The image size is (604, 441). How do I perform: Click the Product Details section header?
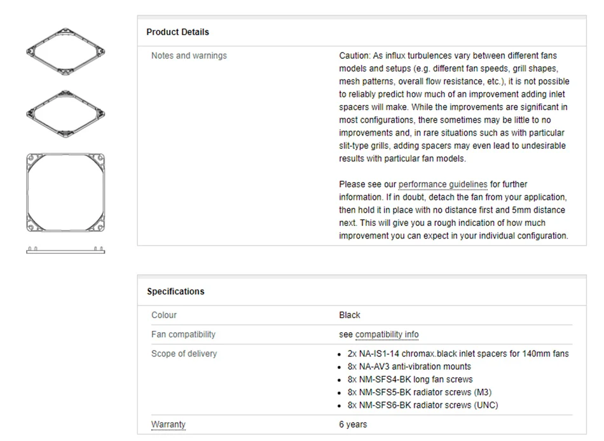(x=177, y=32)
